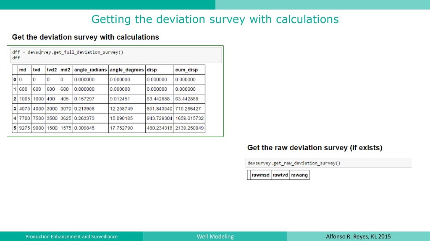Click the 'disp' column header
This screenshot has height=241, width=430.
(152, 70)
